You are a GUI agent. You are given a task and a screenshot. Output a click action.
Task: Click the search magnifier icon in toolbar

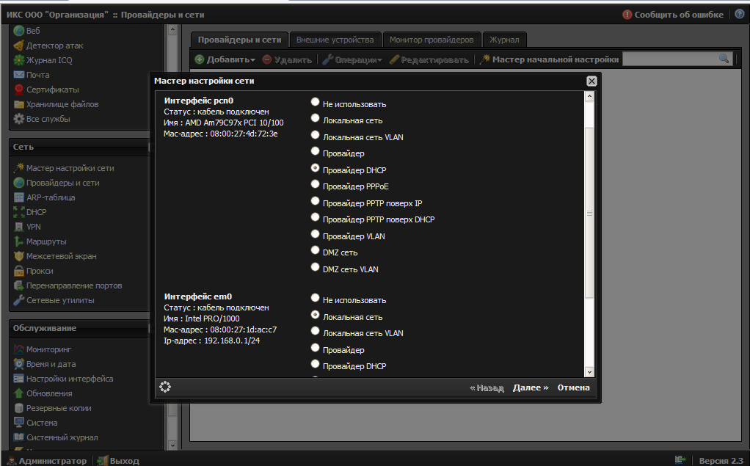(724, 59)
